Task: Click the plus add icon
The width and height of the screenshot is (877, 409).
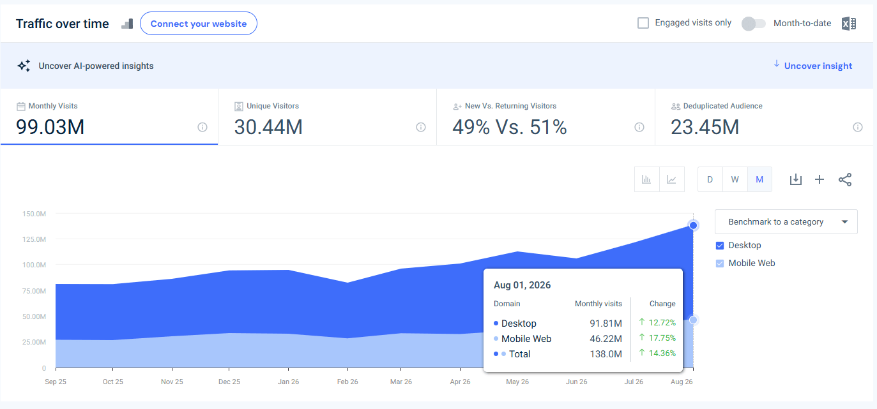Action: (x=820, y=179)
